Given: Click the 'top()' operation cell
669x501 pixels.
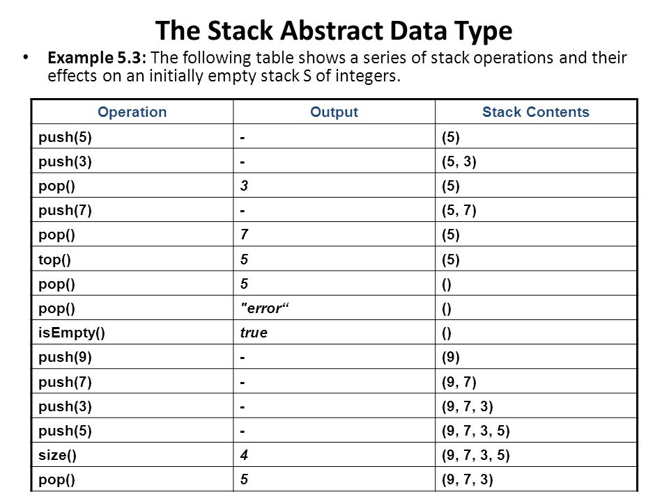Looking at the screenshot, I should [x=132, y=259].
